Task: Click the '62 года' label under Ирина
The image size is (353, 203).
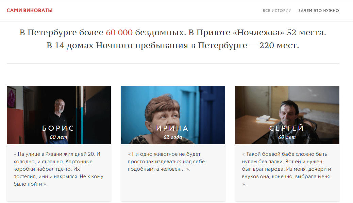Action: tap(173, 137)
